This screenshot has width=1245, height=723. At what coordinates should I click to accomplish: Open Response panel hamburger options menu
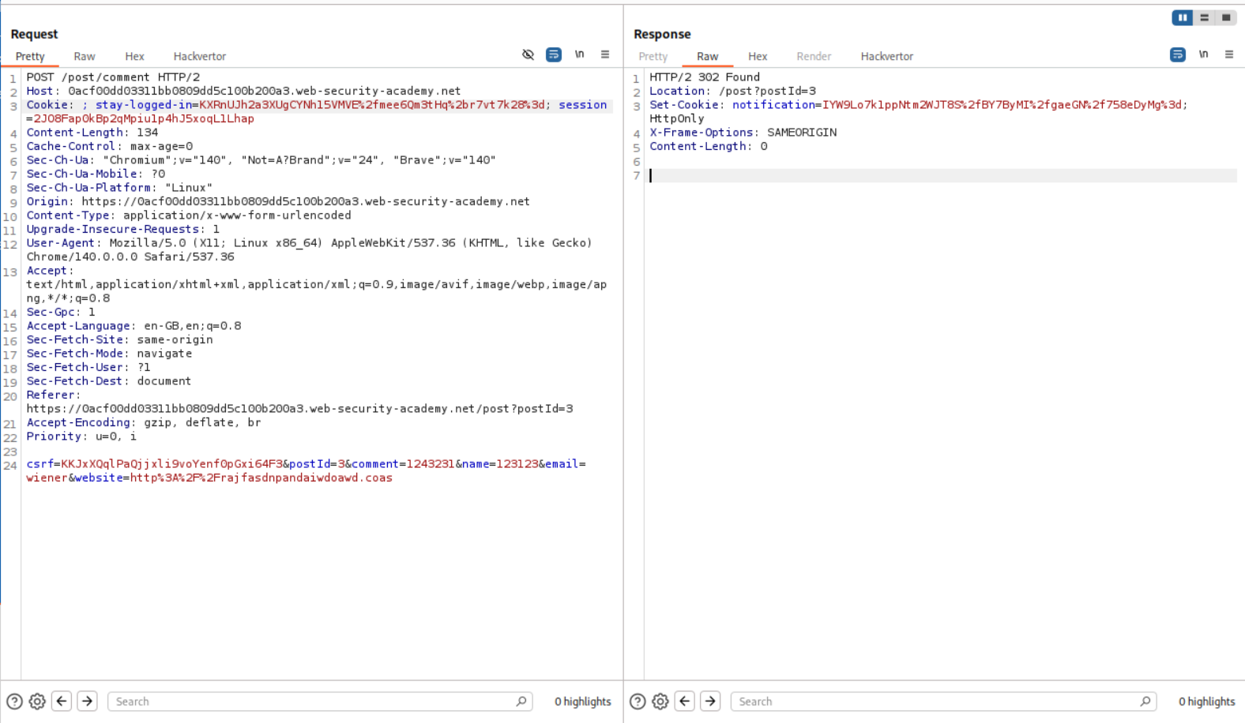[1229, 54]
